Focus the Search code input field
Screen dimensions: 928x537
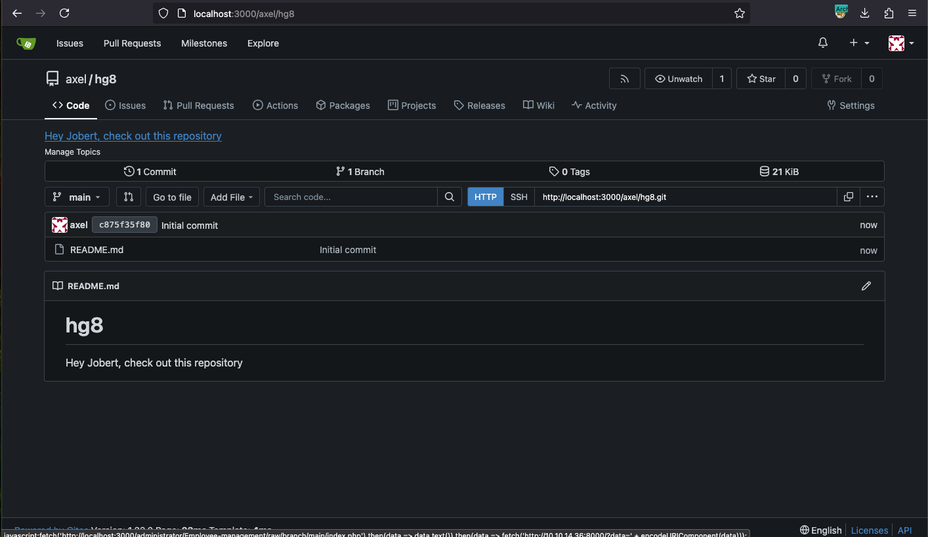[351, 197]
